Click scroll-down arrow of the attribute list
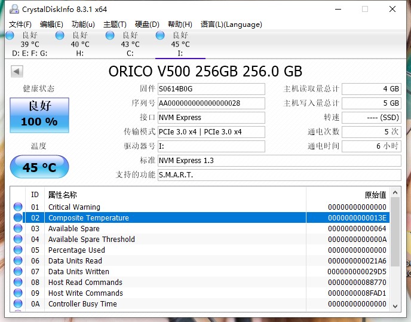Screen dimensions: 411x322 [x=395, y=305]
